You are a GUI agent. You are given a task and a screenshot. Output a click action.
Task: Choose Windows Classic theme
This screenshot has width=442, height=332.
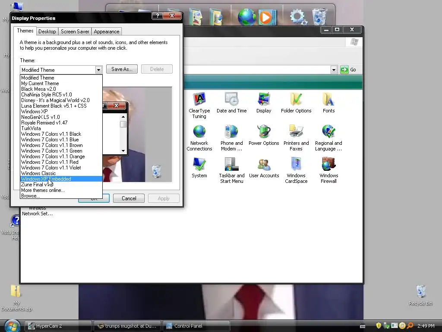point(61,173)
